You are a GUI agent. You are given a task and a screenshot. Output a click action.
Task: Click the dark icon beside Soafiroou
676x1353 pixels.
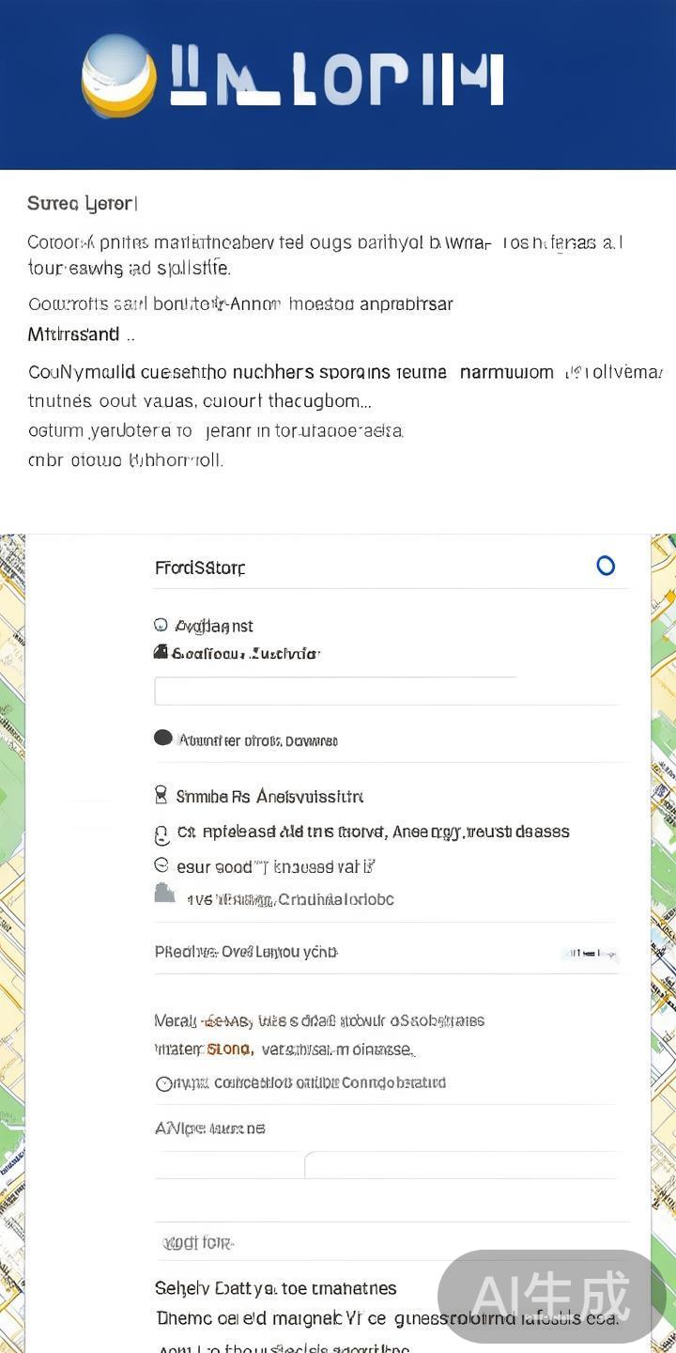pos(161,652)
